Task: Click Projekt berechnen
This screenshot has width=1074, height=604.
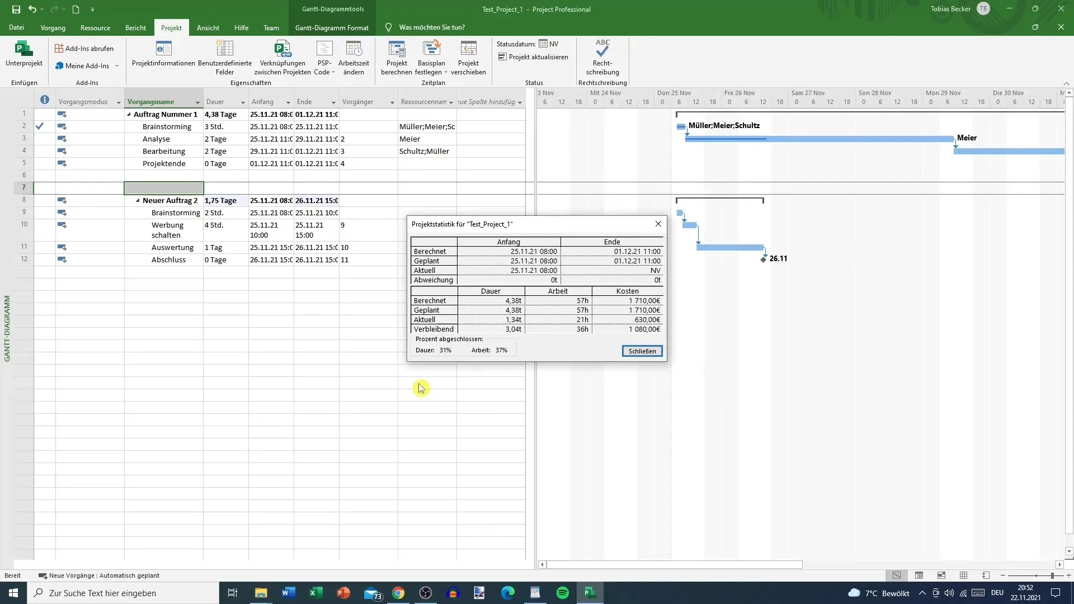Action: 397,58
